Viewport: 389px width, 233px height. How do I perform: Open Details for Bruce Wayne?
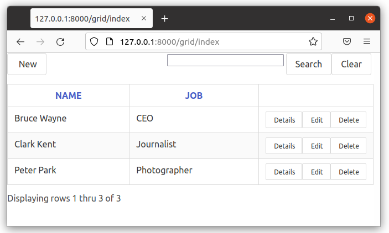click(x=284, y=120)
